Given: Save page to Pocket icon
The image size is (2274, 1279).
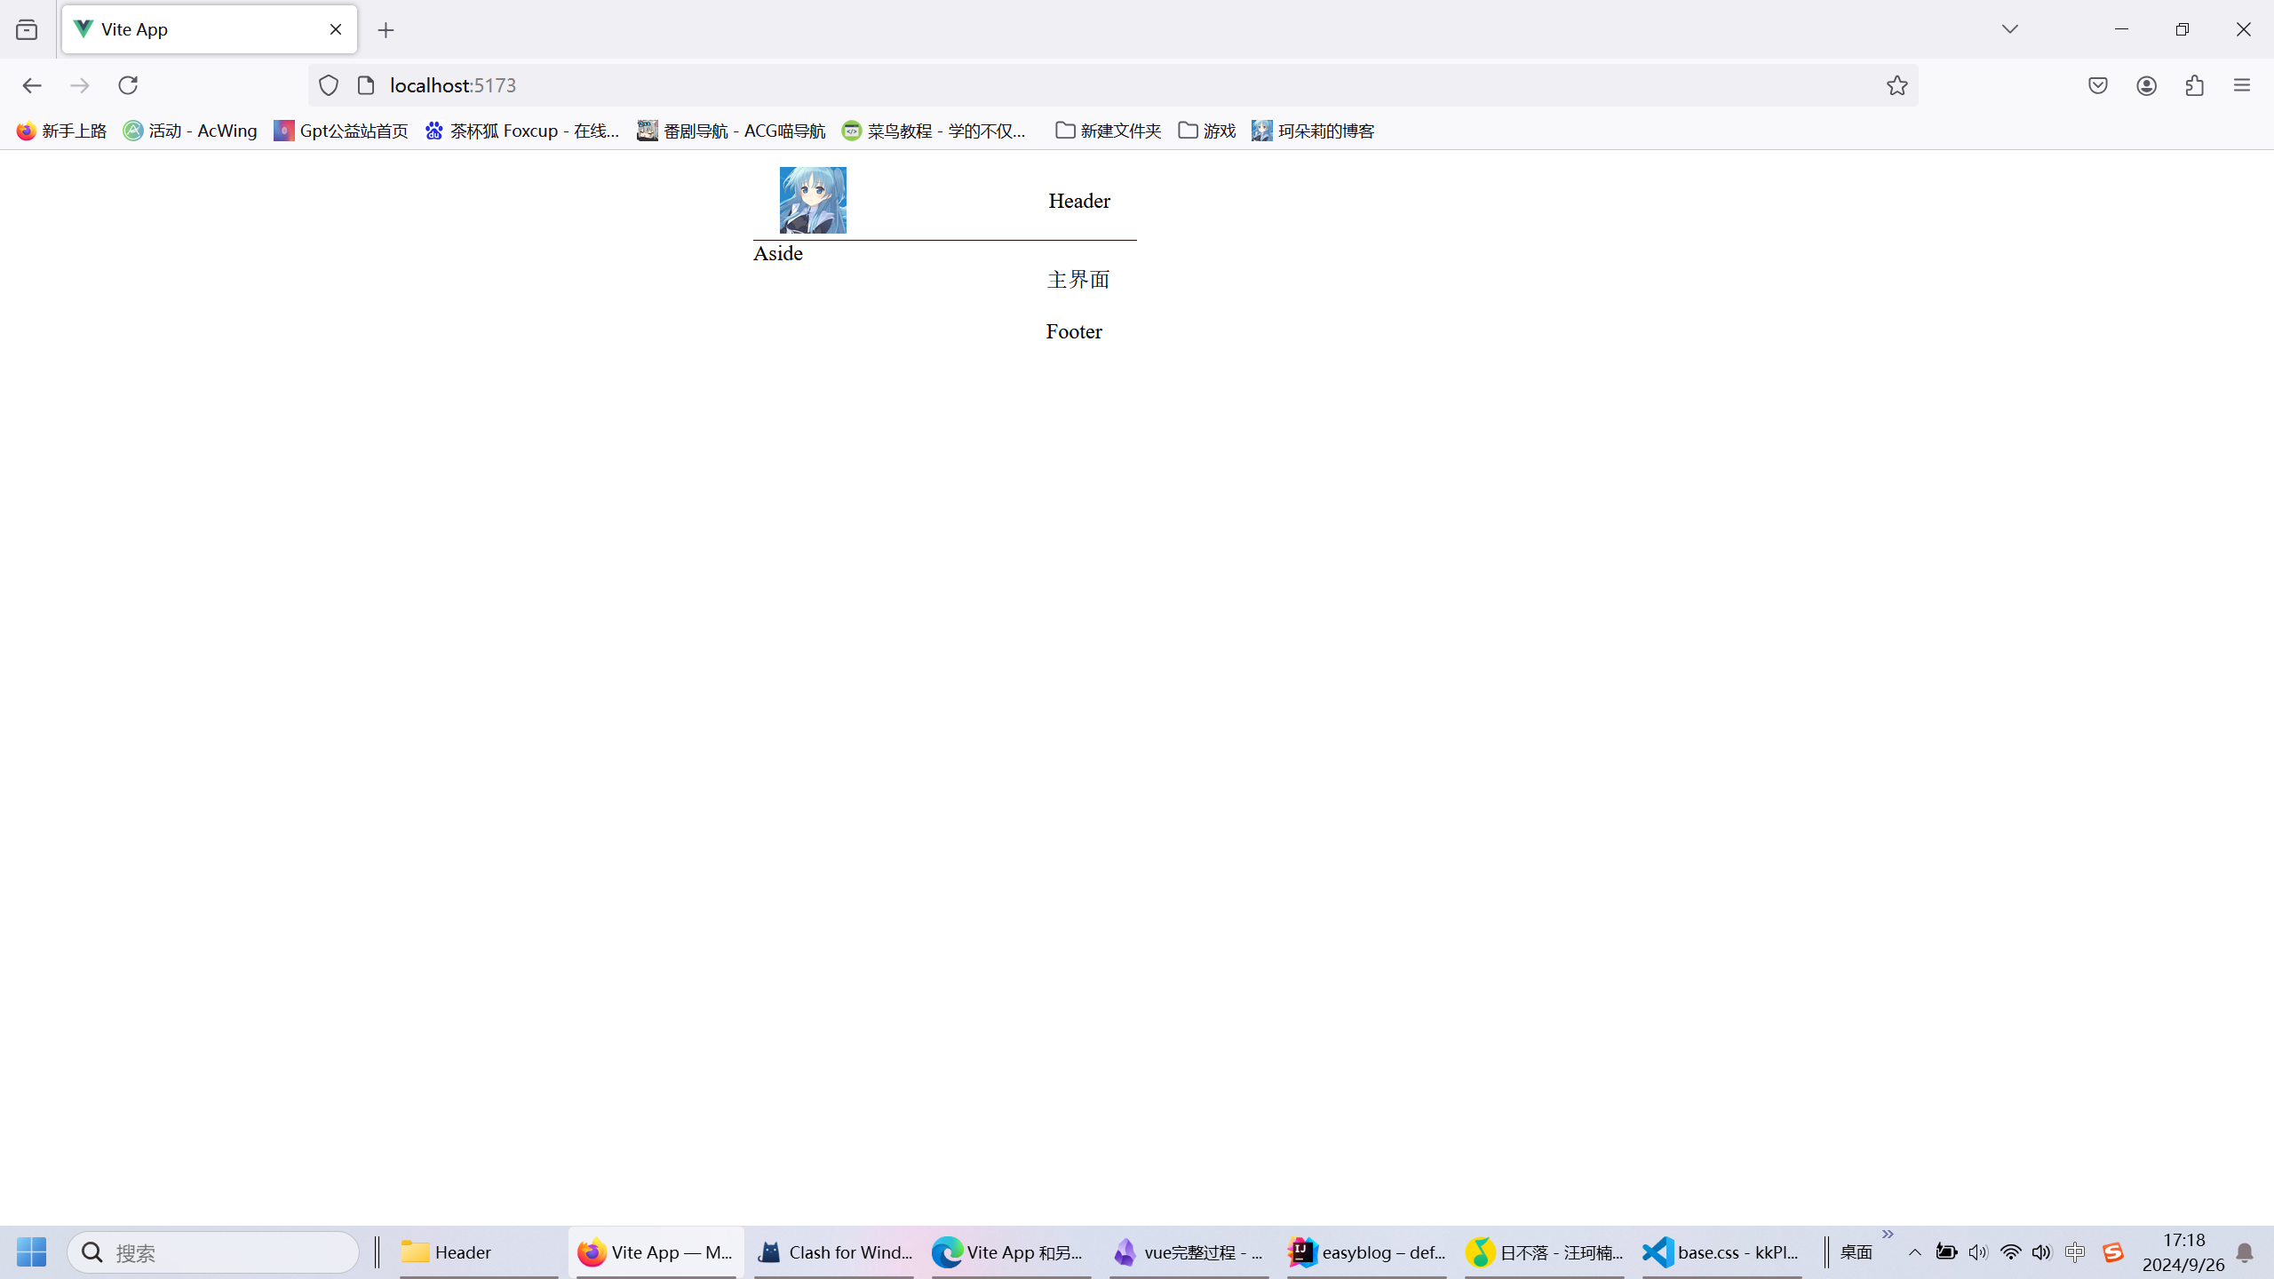Looking at the screenshot, I should click(x=2098, y=85).
